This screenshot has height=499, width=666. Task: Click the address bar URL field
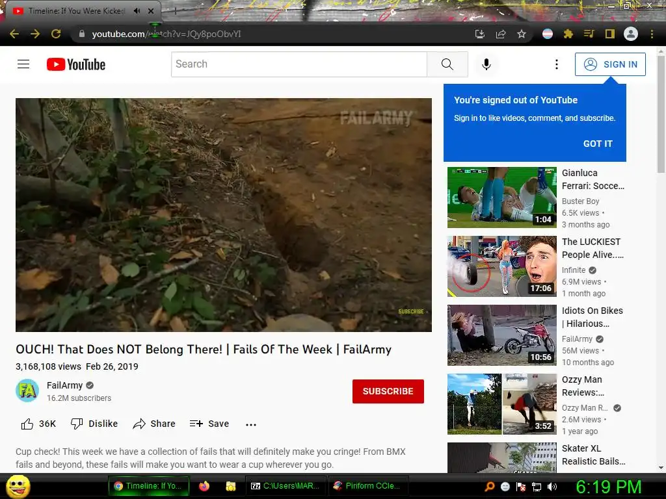coord(272,34)
